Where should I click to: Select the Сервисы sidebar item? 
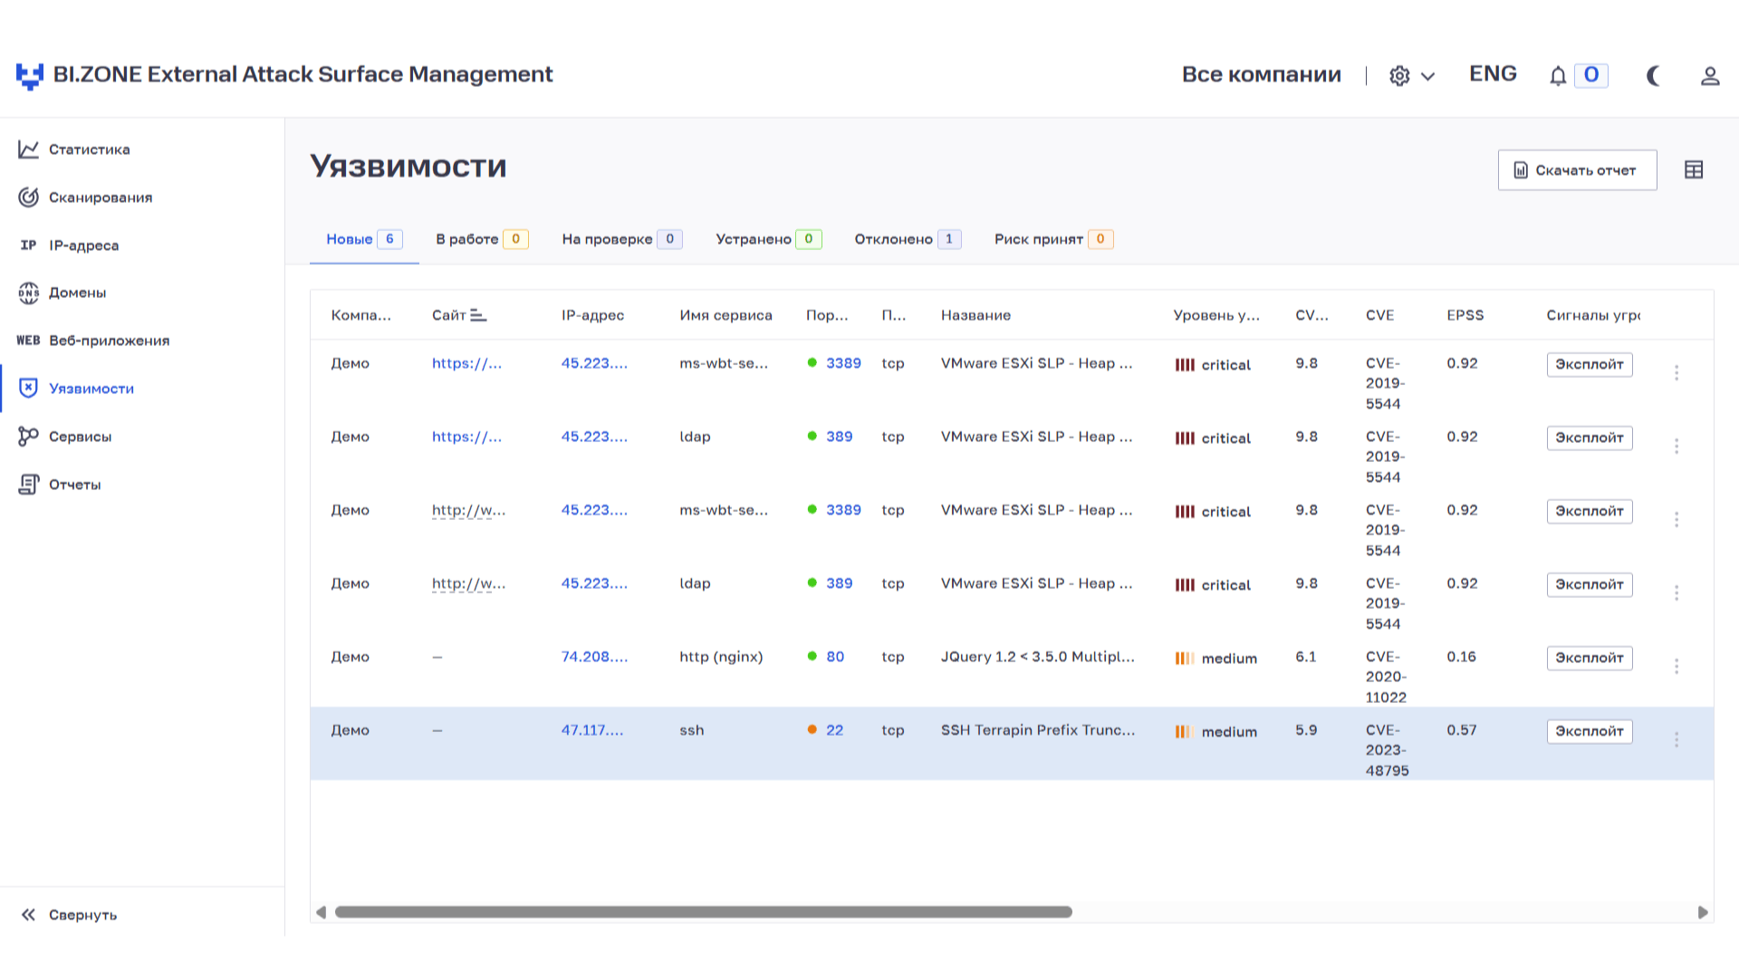(x=80, y=437)
